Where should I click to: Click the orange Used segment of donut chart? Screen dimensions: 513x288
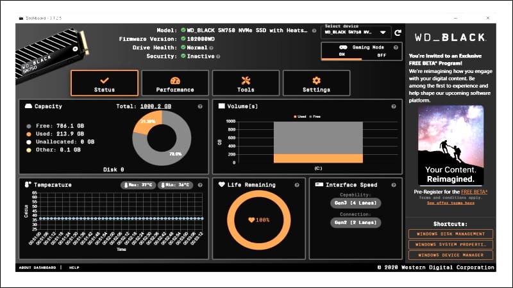tap(149, 121)
